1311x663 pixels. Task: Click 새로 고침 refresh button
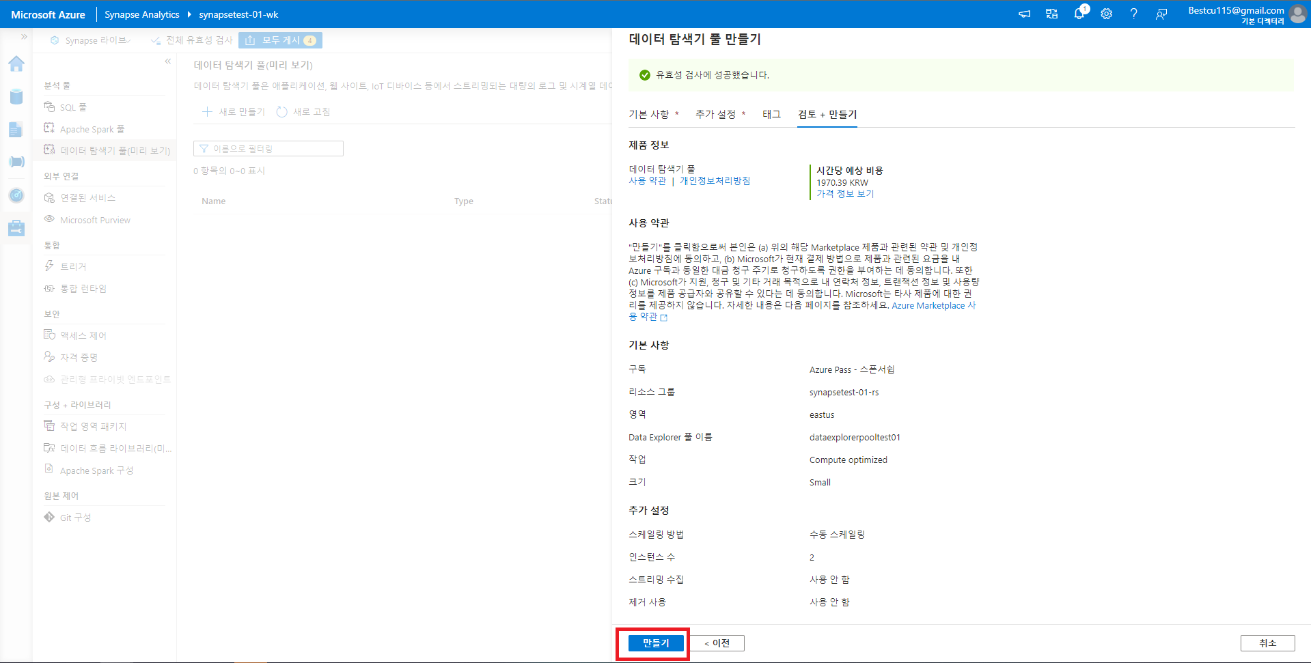[303, 112]
